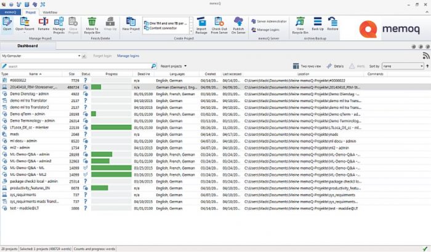Click Check Out From Server
This screenshot has width=431, height=252.
219,26
